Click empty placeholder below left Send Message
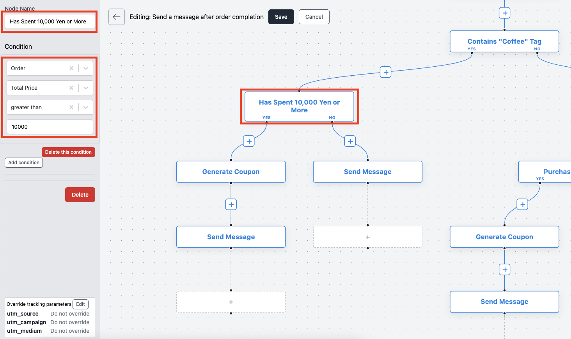Viewport: 571px width, 339px height. coord(231,302)
